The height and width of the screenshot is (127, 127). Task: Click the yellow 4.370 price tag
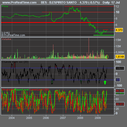pos(119,30)
